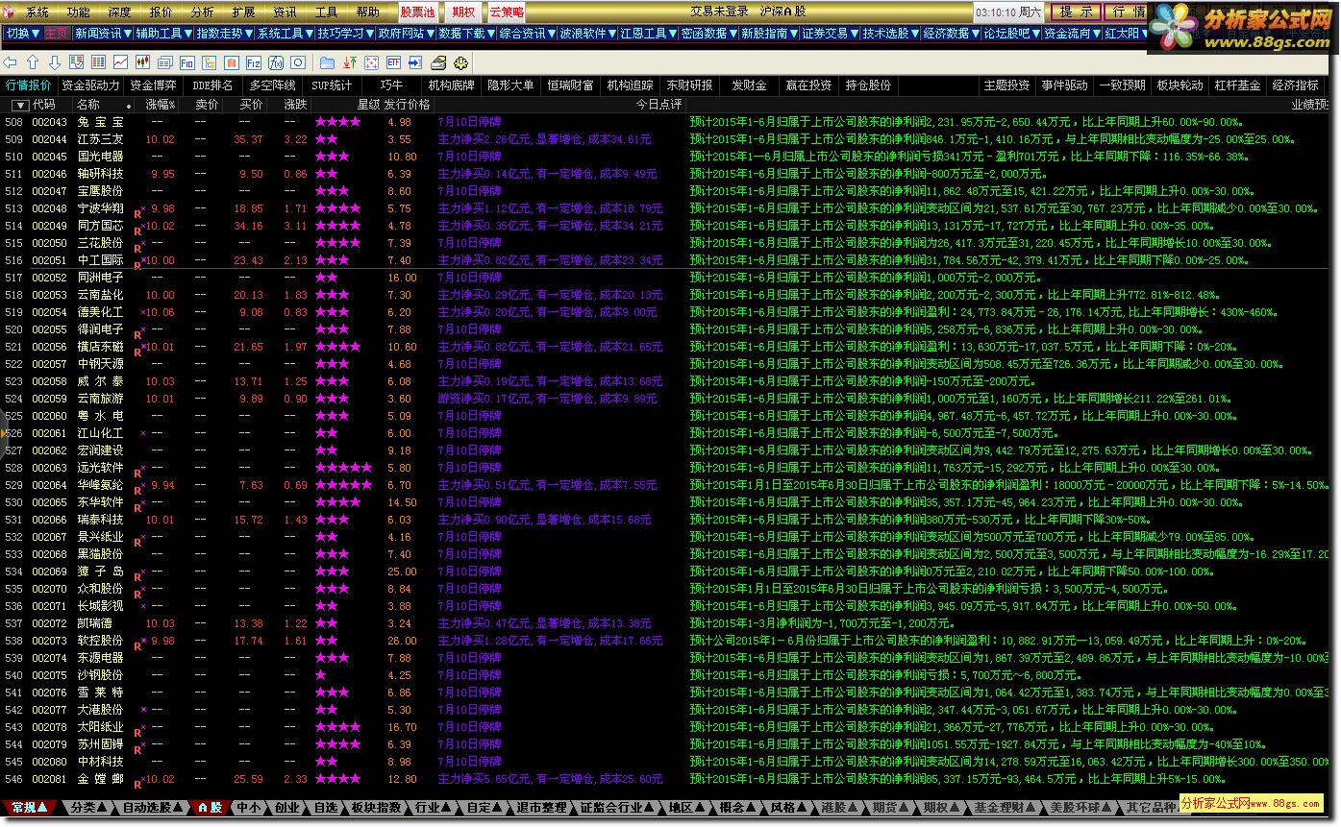The image size is (1341, 827).
Task: Sort by the 星级 column header
Action: (368, 105)
